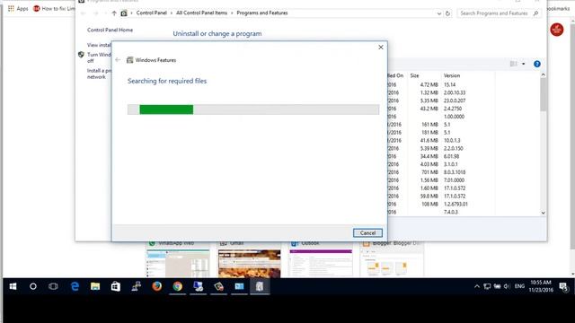Click the Windows Features progress bar
This screenshot has height=323, width=575.
pyautogui.click(x=253, y=109)
